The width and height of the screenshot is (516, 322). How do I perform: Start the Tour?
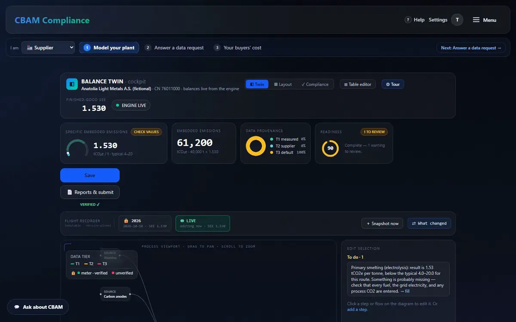pos(393,84)
